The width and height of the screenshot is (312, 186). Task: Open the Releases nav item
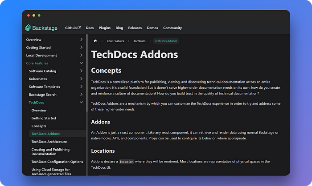[x=135, y=28]
